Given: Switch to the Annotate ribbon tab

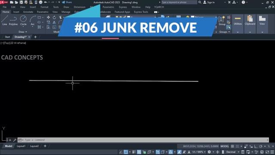Looking at the screenshot, I should (28, 12).
